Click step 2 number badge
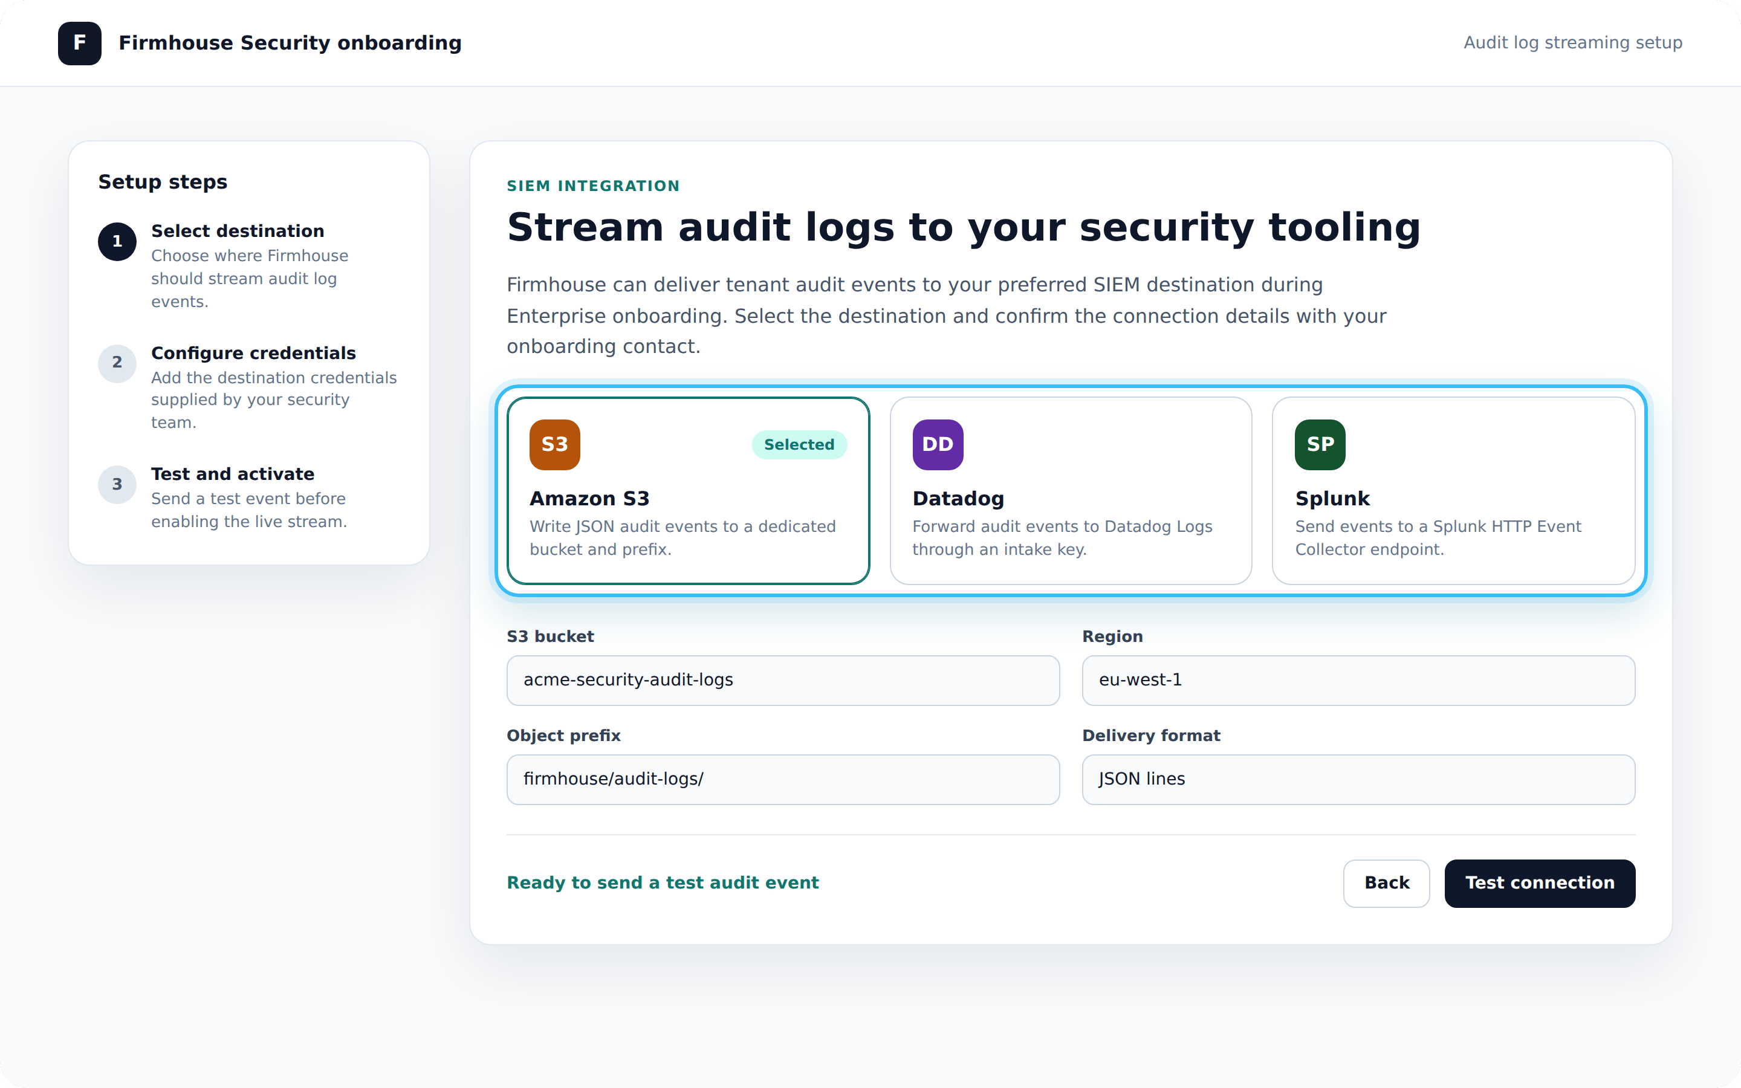This screenshot has width=1741, height=1088. [x=117, y=363]
